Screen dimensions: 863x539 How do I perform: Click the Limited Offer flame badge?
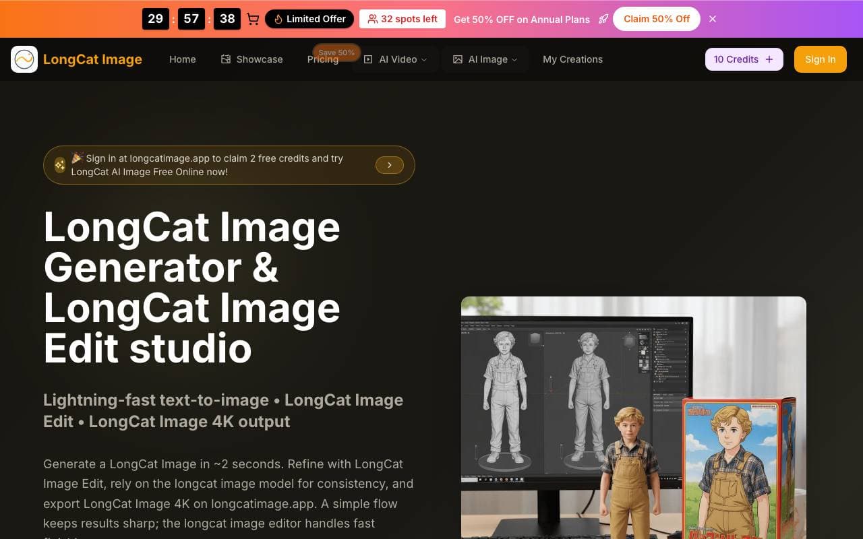tap(309, 19)
